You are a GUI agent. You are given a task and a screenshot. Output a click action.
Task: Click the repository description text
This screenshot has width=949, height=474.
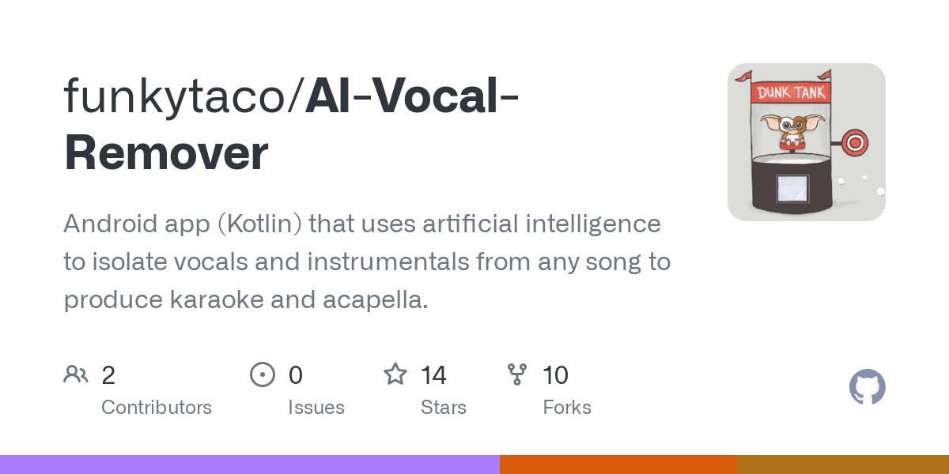pos(367,261)
